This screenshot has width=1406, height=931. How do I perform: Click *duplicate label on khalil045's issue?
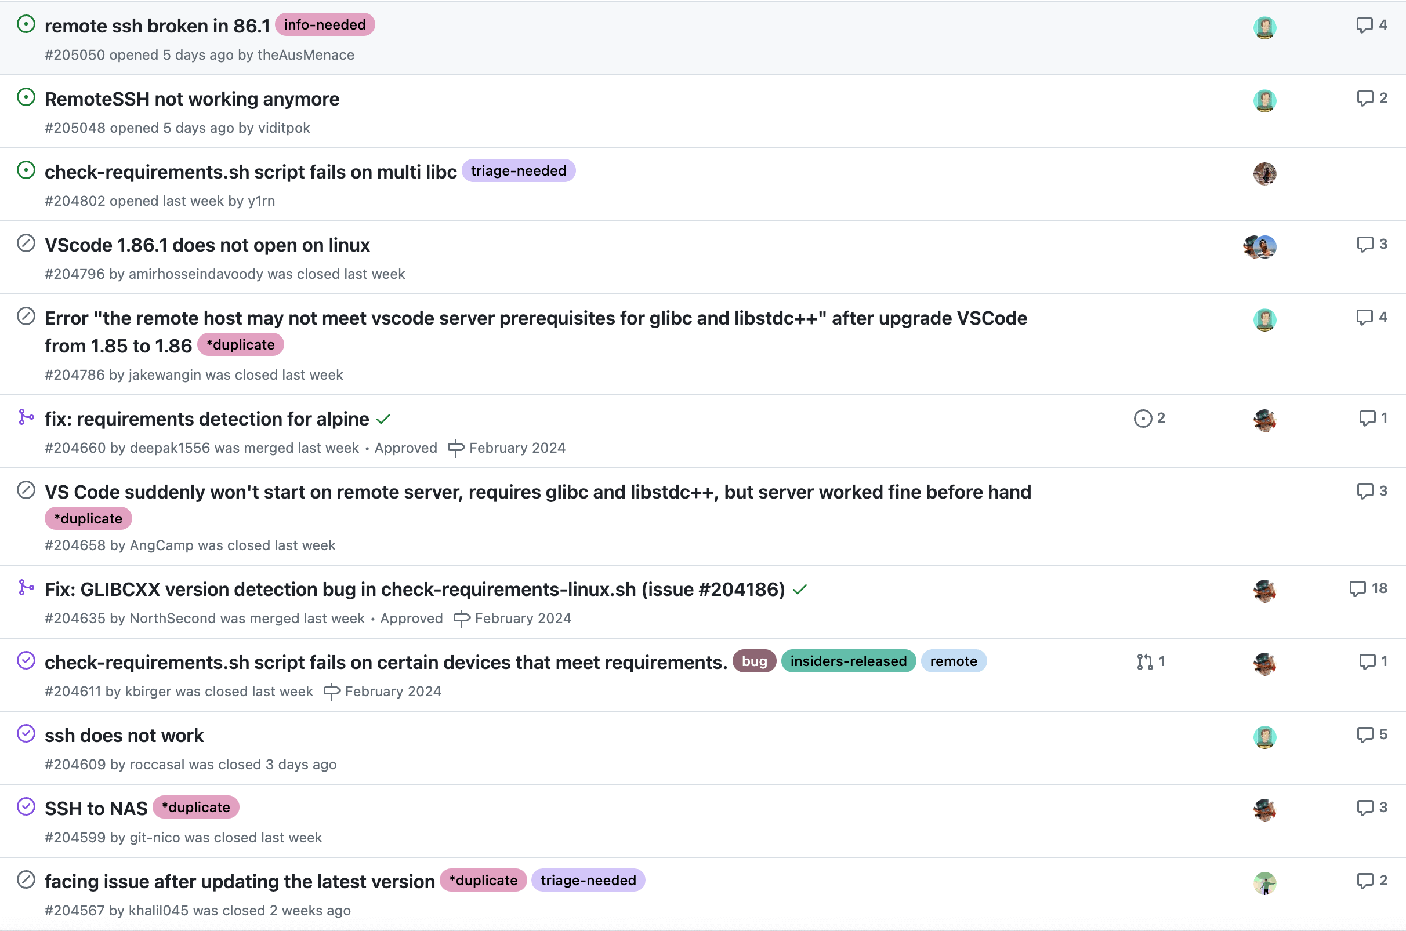coord(483,880)
